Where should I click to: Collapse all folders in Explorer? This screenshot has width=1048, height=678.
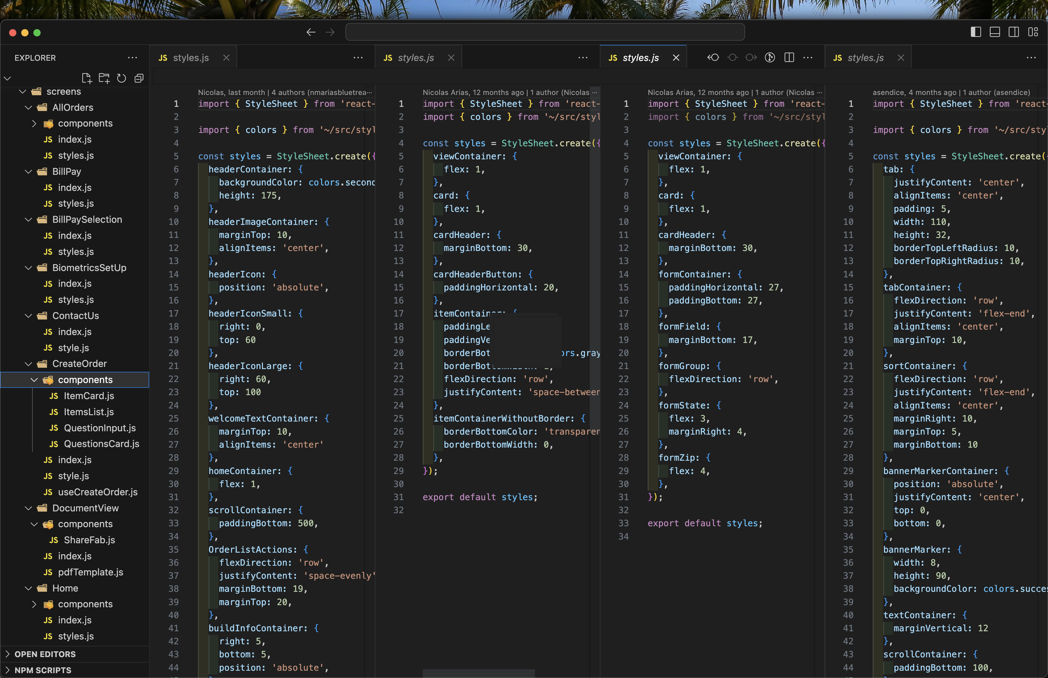tap(139, 78)
